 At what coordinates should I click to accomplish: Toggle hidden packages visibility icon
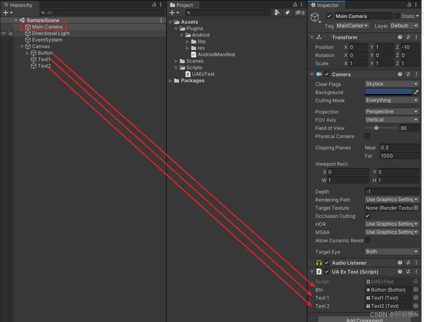click(299, 13)
